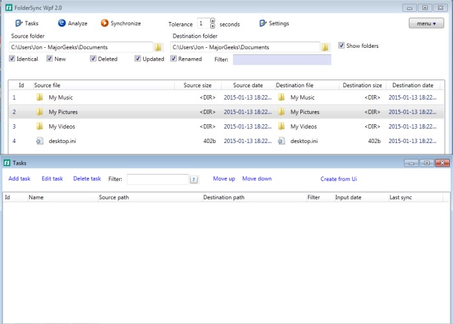This screenshot has width=453, height=324.
Task: Toggle the Updated checkbox
Action: (138, 59)
